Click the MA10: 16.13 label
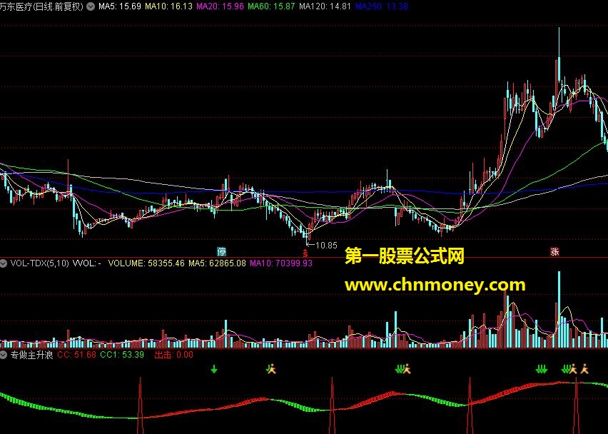The height and width of the screenshot is (434, 608). point(168,6)
